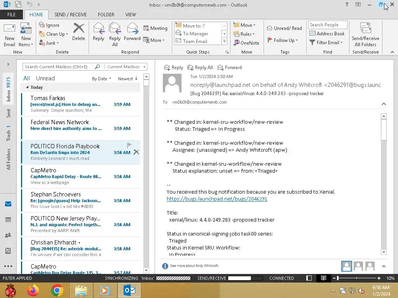
Task: Show All messages filter
Action: (27, 78)
